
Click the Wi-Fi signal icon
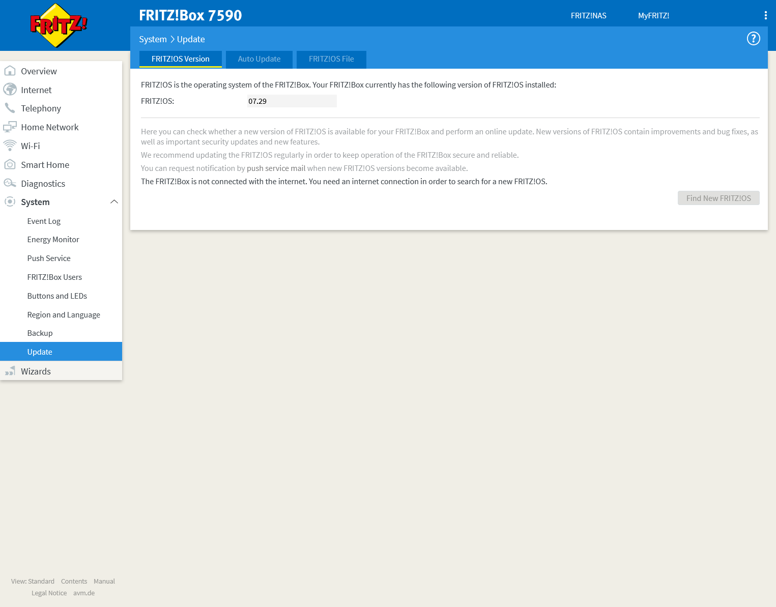pyautogui.click(x=10, y=146)
